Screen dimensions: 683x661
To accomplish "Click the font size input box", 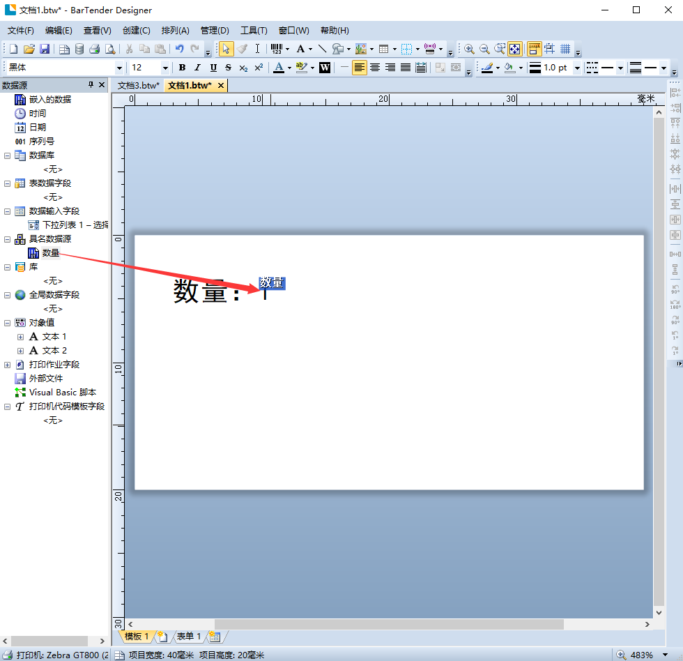I will click(145, 68).
